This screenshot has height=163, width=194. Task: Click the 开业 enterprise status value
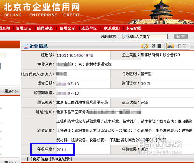pyautogui.click(x=144, y=102)
